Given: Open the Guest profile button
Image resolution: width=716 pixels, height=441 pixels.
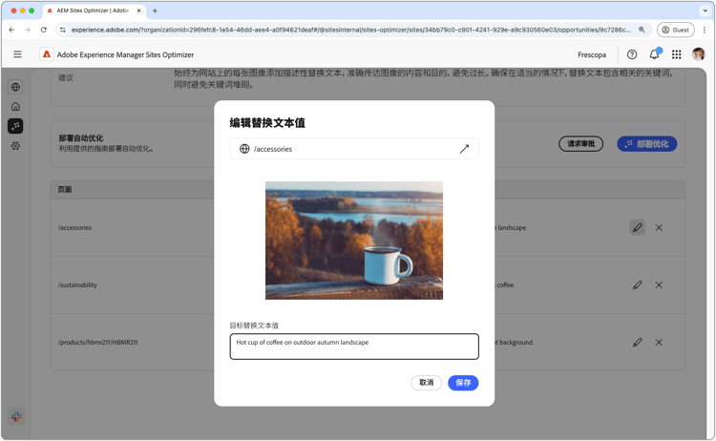Looking at the screenshot, I should pos(675,30).
